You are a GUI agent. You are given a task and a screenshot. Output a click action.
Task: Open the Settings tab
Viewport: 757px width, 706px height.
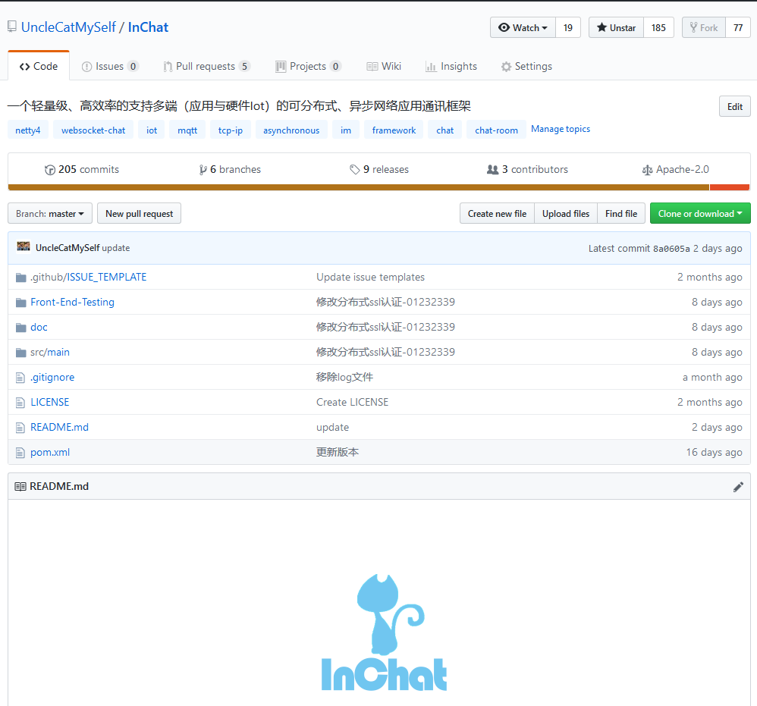pyautogui.click(x=526, y=66)
